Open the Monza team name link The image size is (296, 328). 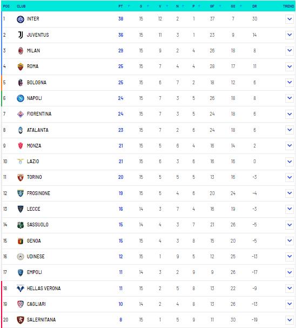pyautogui.click(x=34, y=146)
